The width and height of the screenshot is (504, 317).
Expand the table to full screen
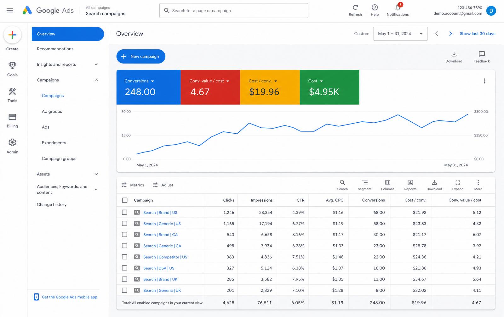point(458,185)
